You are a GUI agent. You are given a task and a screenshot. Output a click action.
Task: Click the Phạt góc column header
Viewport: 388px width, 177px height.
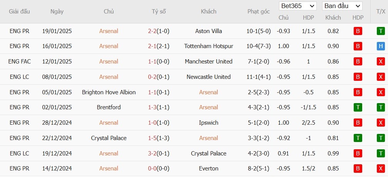tap(259, 12)
